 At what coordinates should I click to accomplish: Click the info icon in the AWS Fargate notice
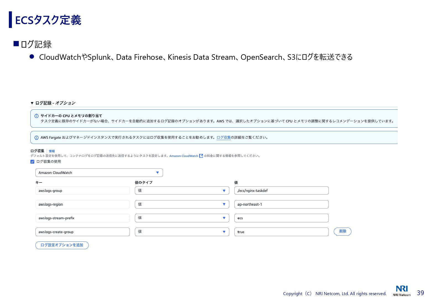[x=36, y=138]
